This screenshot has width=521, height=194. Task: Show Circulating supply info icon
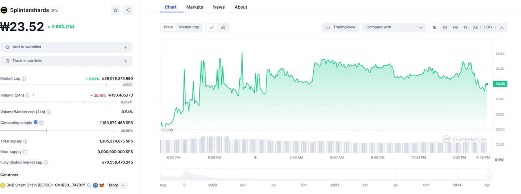(42, 123)
